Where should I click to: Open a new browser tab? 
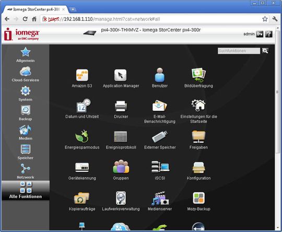pyautogui.click(x=73, y=9)
